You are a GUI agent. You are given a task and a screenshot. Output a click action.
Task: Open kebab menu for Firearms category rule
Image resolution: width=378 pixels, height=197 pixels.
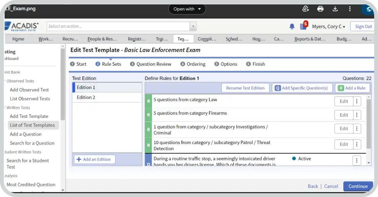click(357, 115)
